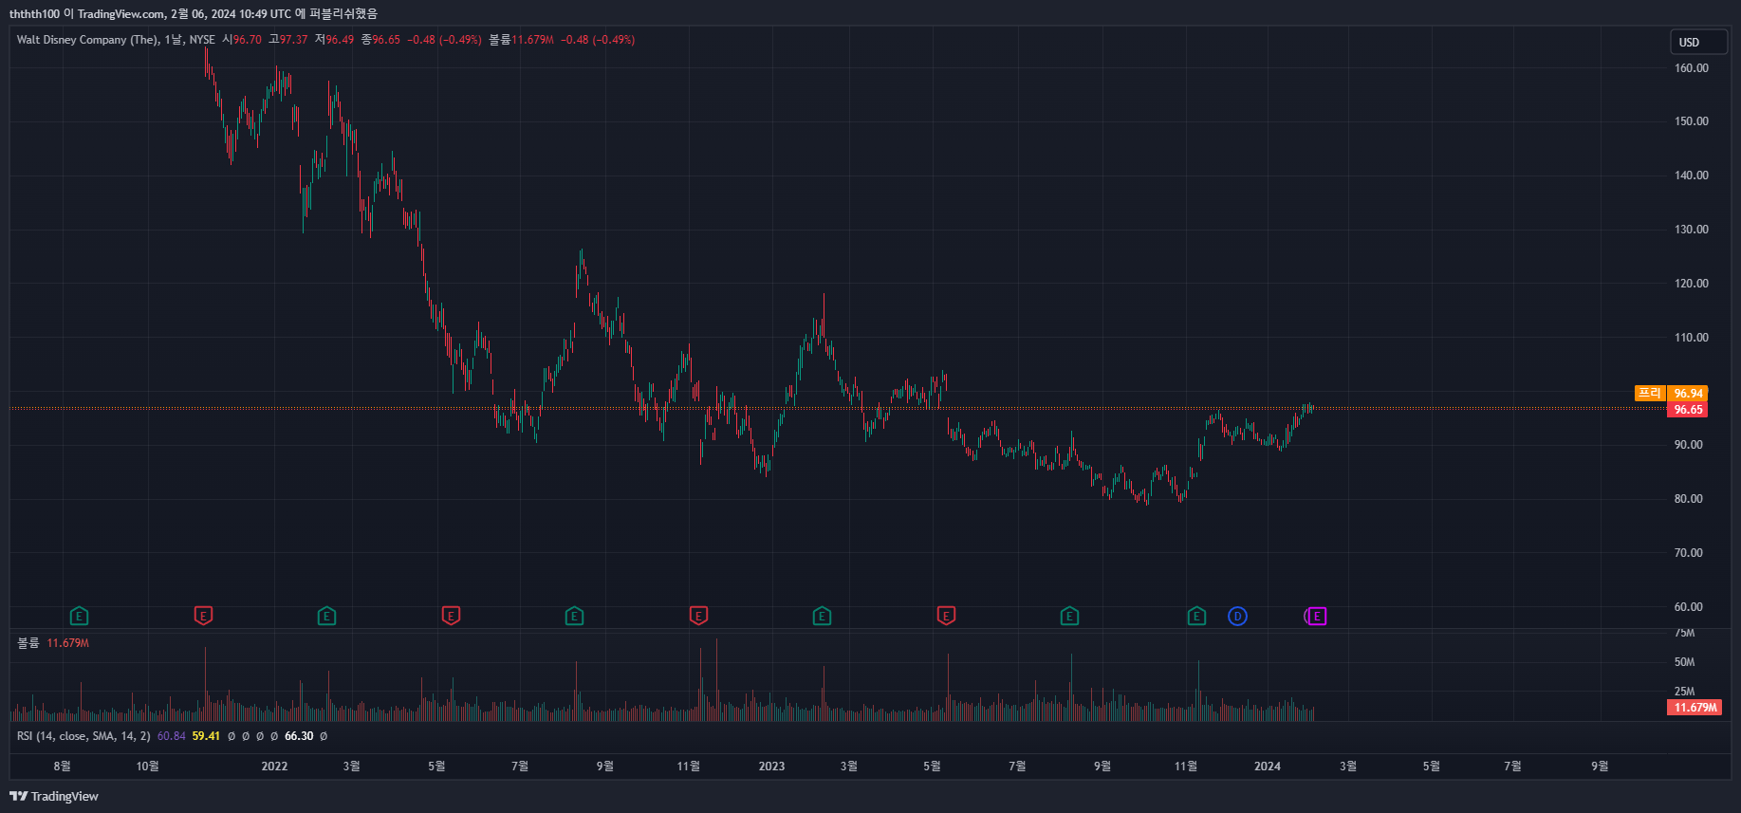
Task: Click the 60.00 price axis label
Action: click(x=1689, y=607)
